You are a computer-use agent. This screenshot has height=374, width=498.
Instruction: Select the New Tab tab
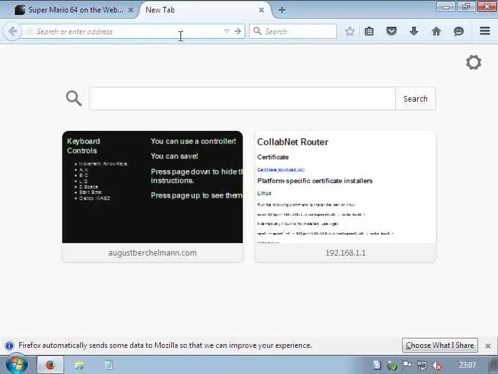tap(205, 10)
